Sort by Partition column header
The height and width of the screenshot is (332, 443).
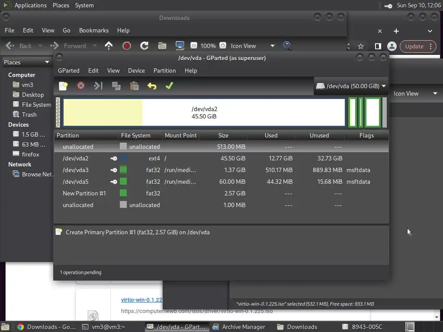[x=87, y=135]
